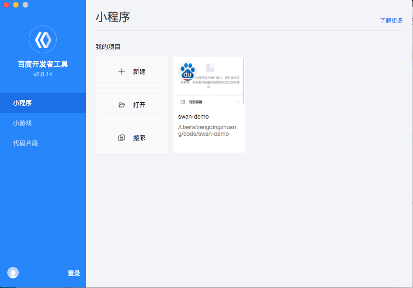Open an existing project with 打开
The width and height of the screenshot is (413, 288).
coord(132,105)
